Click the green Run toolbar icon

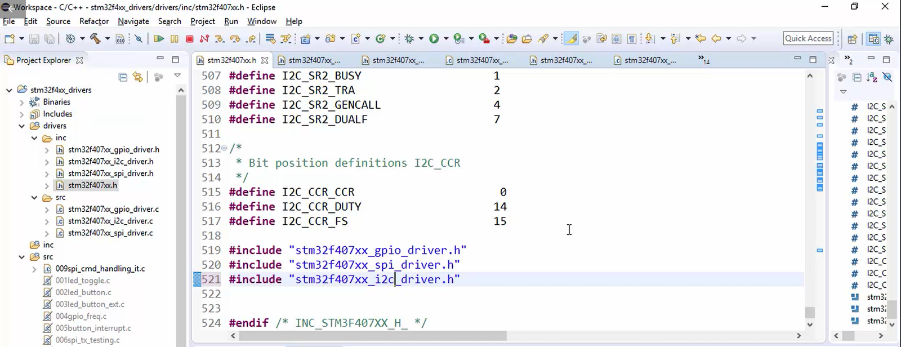(x=434, y=39)
